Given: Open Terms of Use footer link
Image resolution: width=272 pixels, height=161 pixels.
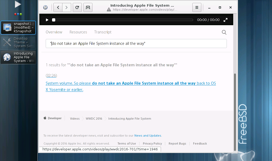Looking at the screenshot, I should (127, 143).
